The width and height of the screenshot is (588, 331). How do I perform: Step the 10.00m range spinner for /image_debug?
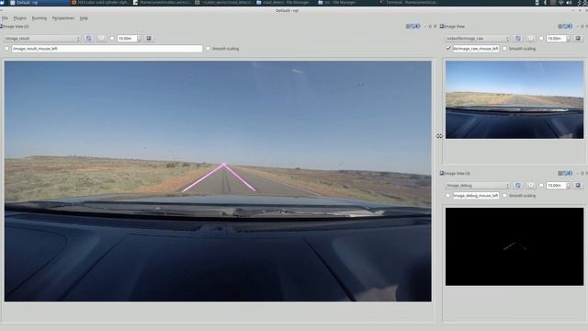tap(568, 186)
